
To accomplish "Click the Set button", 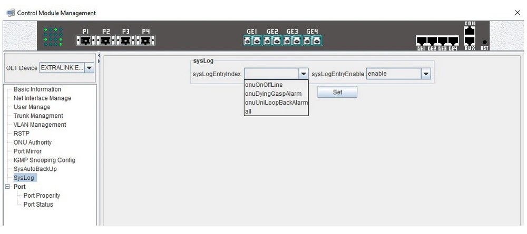I will [x=337, y=92].
